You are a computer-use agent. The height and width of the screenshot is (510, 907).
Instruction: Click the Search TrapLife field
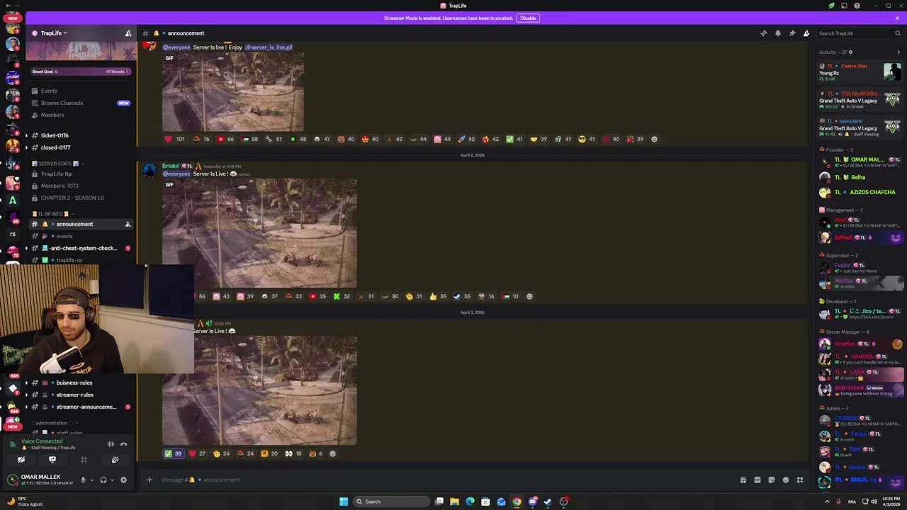(x=859, y=33)
